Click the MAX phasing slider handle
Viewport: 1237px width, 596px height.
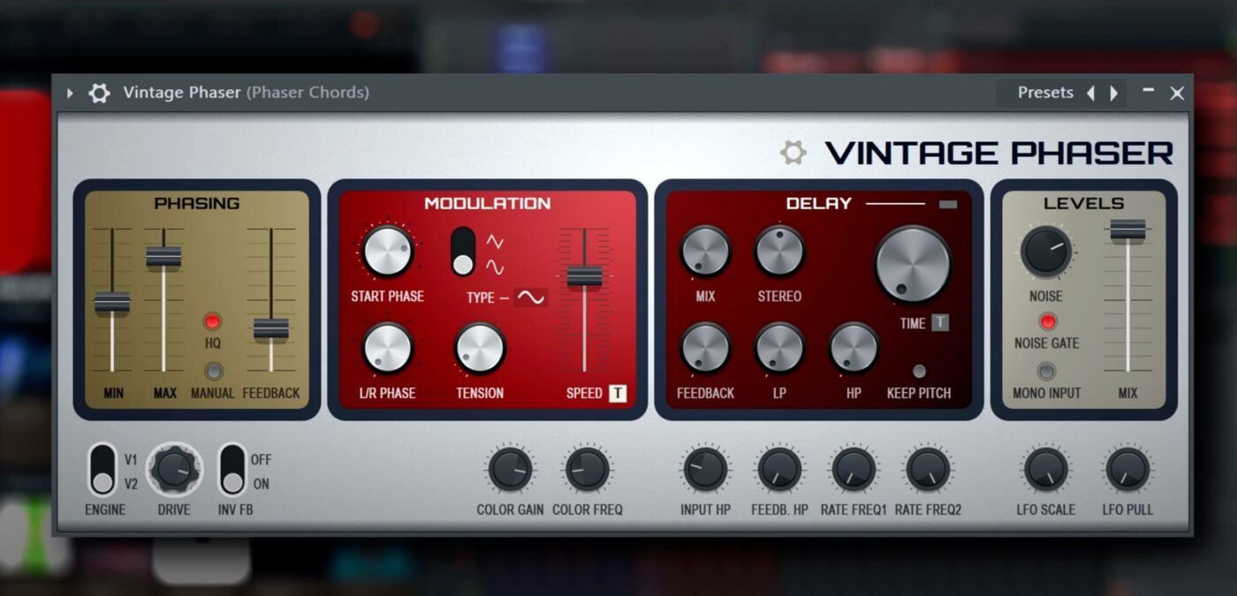click(163, 257)
